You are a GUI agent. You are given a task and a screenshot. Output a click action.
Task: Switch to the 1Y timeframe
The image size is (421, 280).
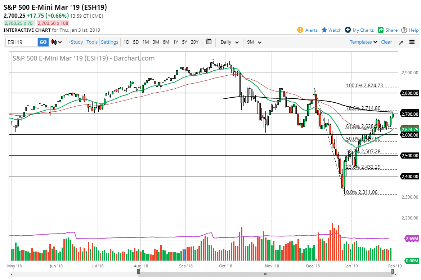coord(175,42)
